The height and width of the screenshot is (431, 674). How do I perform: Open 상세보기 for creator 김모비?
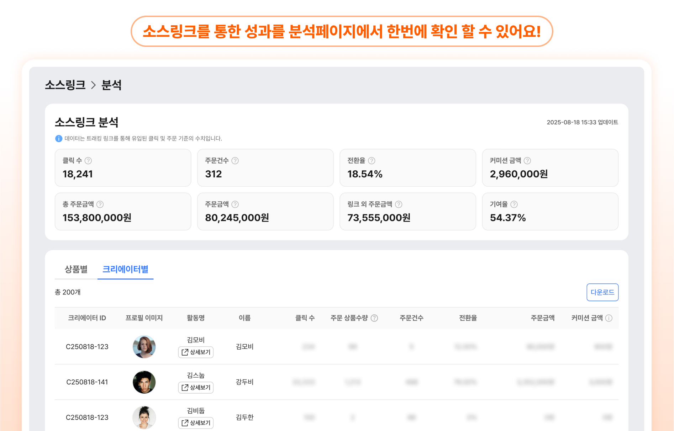click(196, 352)
